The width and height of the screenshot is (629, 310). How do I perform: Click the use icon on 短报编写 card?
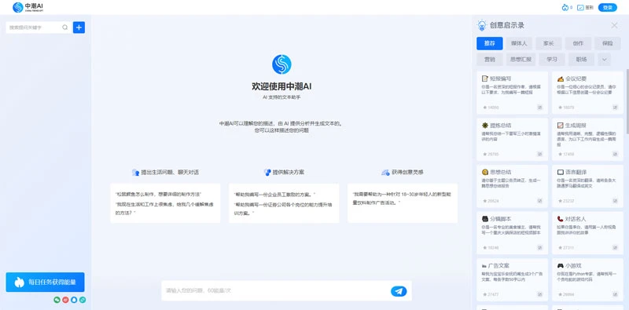click(540, 108)
